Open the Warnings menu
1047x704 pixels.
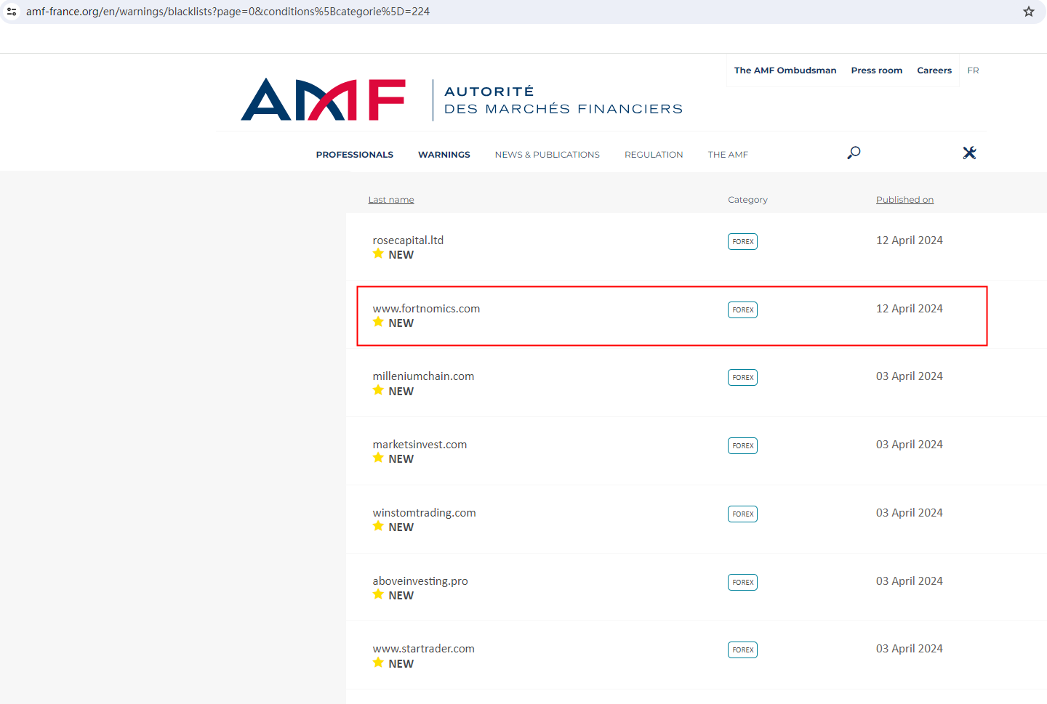(444, 155)
